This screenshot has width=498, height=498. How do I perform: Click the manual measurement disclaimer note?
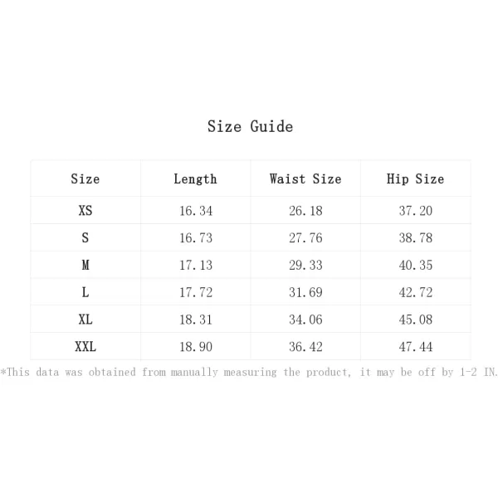click(249, 372)
